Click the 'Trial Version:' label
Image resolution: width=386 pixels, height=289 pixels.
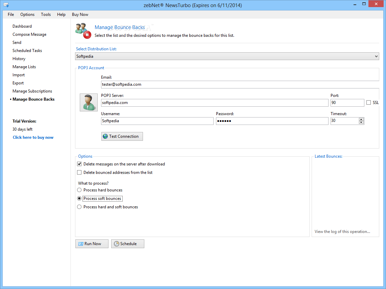(x=24, y=121)
